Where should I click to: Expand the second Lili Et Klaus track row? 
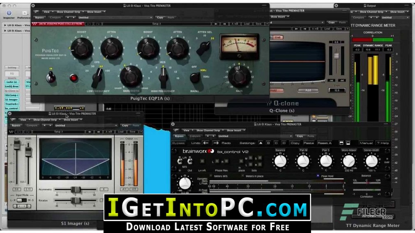(x=5, y=31)
